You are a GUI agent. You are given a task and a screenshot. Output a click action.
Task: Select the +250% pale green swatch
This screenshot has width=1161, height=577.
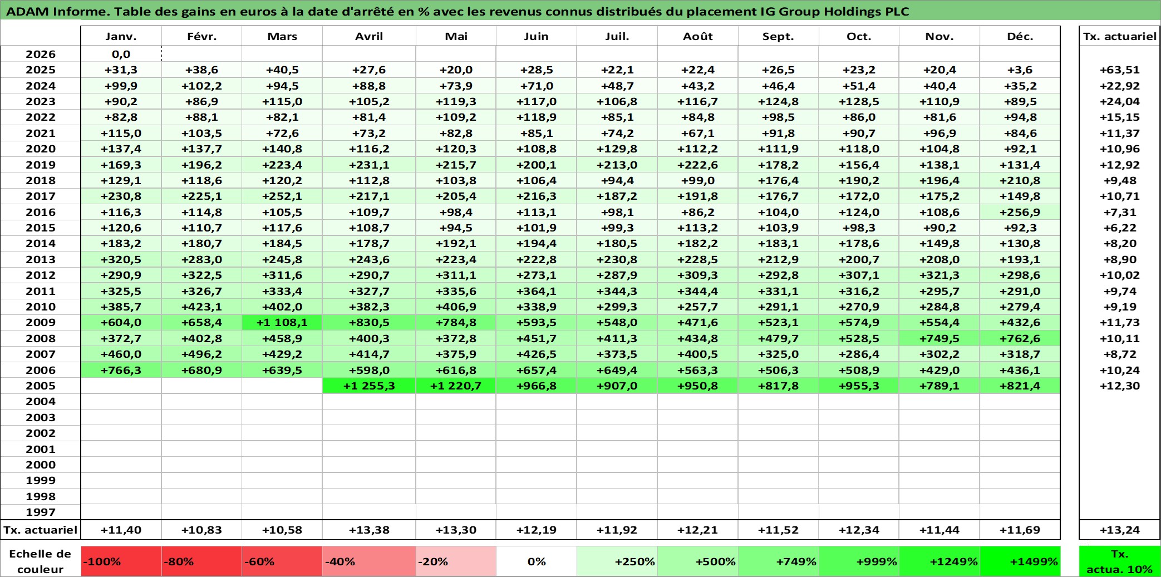tap(617, 561)
